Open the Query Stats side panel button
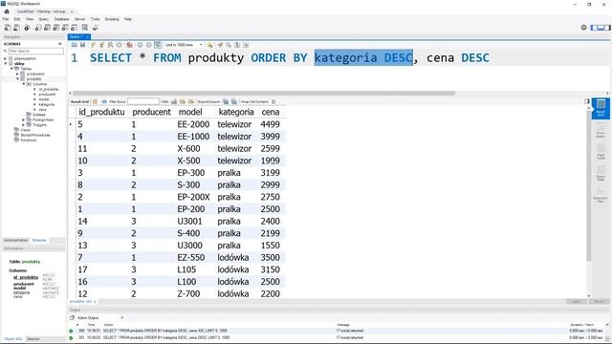The width and height of the screenshot is (612, 344). click(x=601, y=173)
